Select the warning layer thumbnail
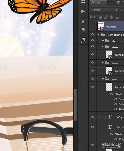This screenshot has width=124, height=151. coord(100,26)
